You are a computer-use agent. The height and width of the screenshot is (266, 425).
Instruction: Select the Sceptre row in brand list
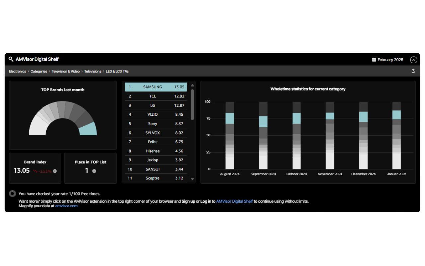[x=156, y=178]
